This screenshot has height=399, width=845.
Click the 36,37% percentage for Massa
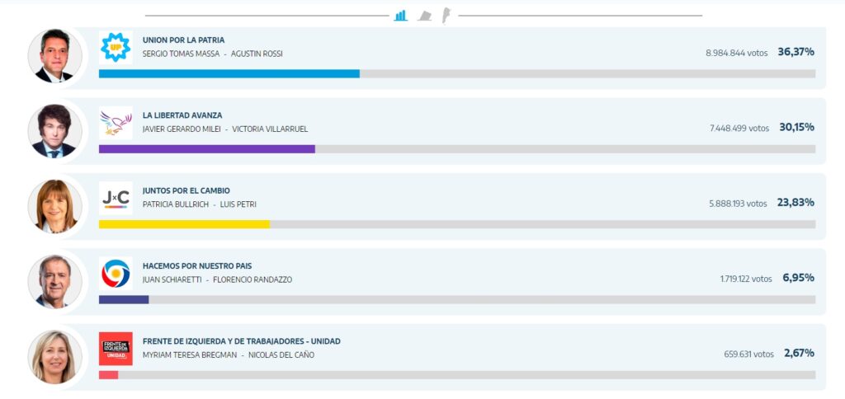point(795,52)
